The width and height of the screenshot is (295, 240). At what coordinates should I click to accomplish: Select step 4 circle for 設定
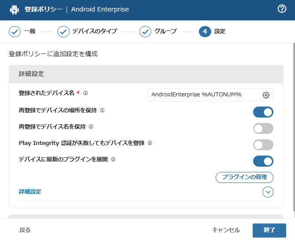pyautogui.click(x=205, y=31)
